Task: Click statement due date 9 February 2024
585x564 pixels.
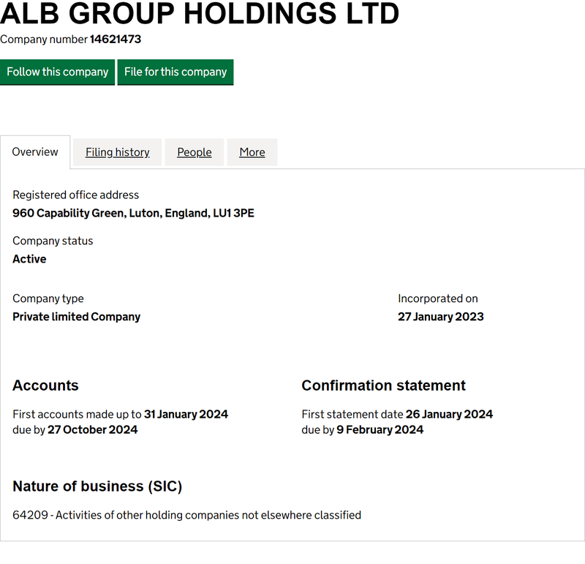Action: coord(380,429)
